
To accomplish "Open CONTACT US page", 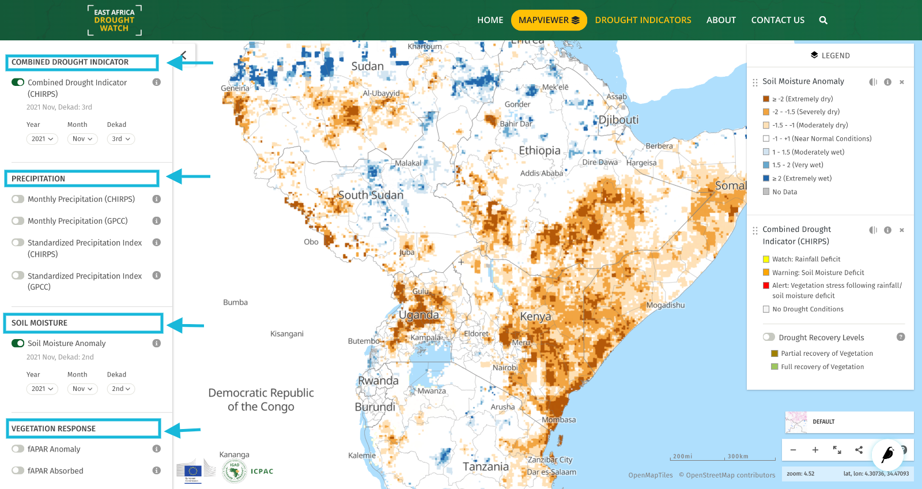I will coord(778,20).
